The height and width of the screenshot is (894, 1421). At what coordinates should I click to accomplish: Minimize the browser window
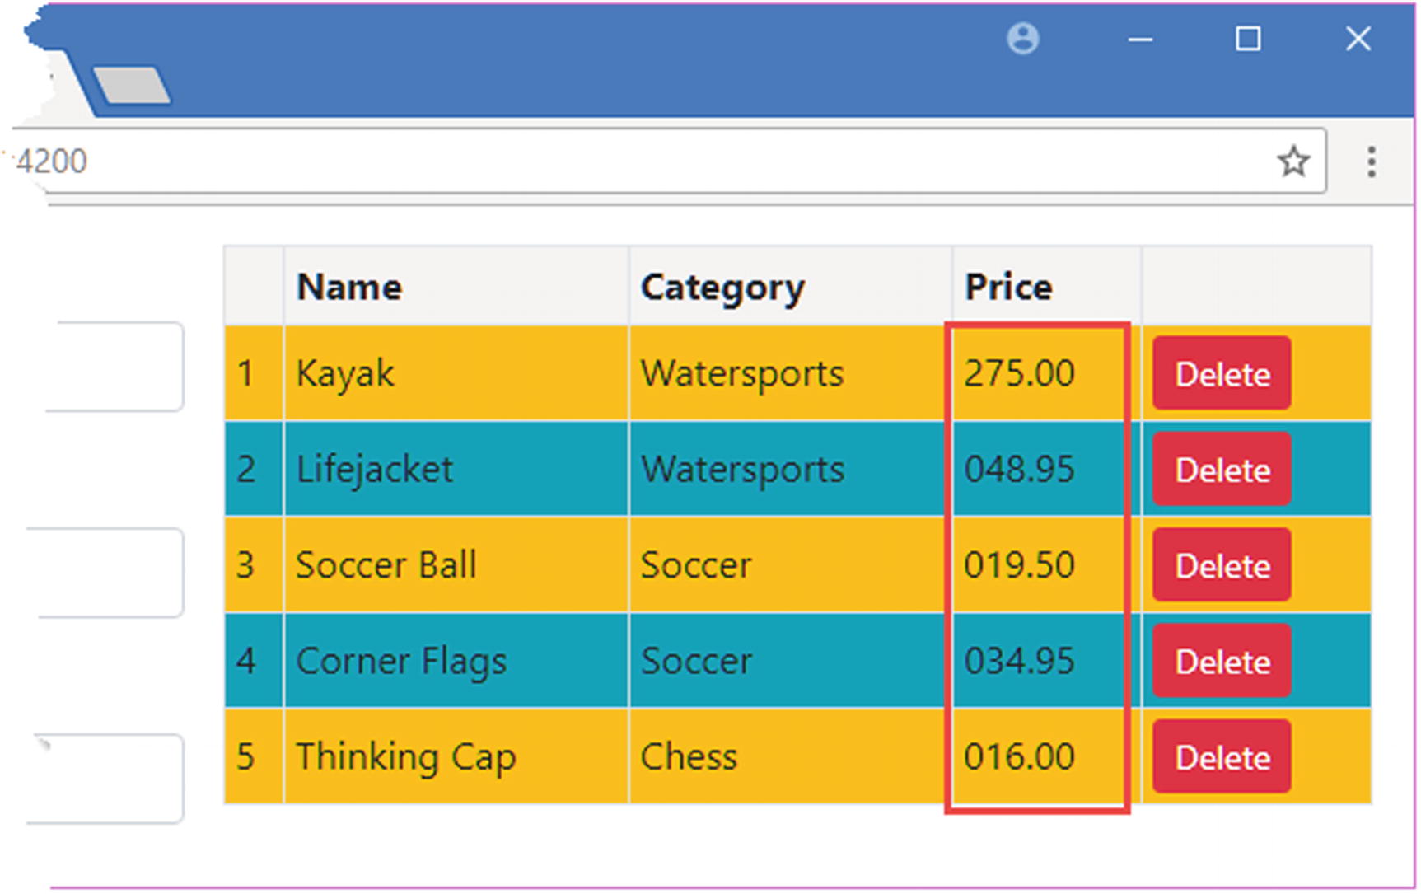coord(1140,40)
